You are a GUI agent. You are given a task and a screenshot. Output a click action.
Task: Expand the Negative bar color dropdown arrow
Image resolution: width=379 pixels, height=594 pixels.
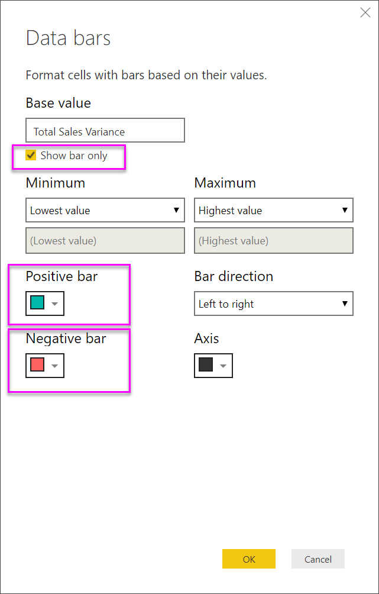(55, 366)
